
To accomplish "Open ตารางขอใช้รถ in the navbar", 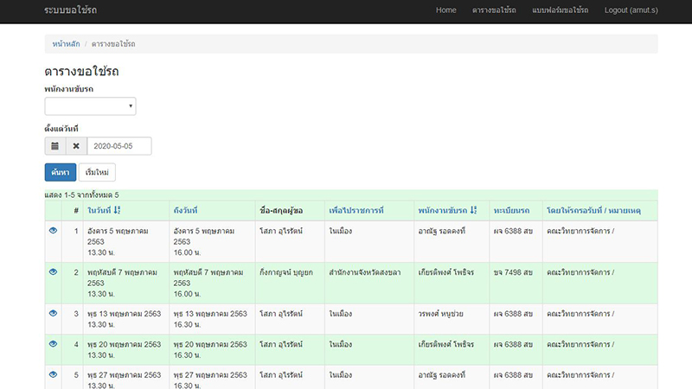I will [494, 10].
